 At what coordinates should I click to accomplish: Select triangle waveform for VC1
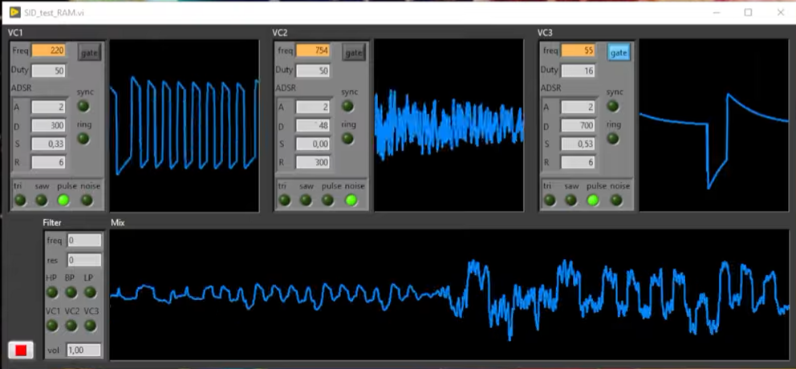tap(20, 200)
